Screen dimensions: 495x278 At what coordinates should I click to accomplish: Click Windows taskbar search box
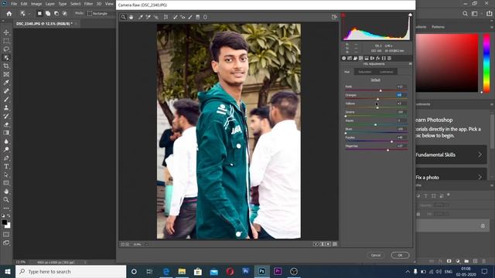[70, 271]
